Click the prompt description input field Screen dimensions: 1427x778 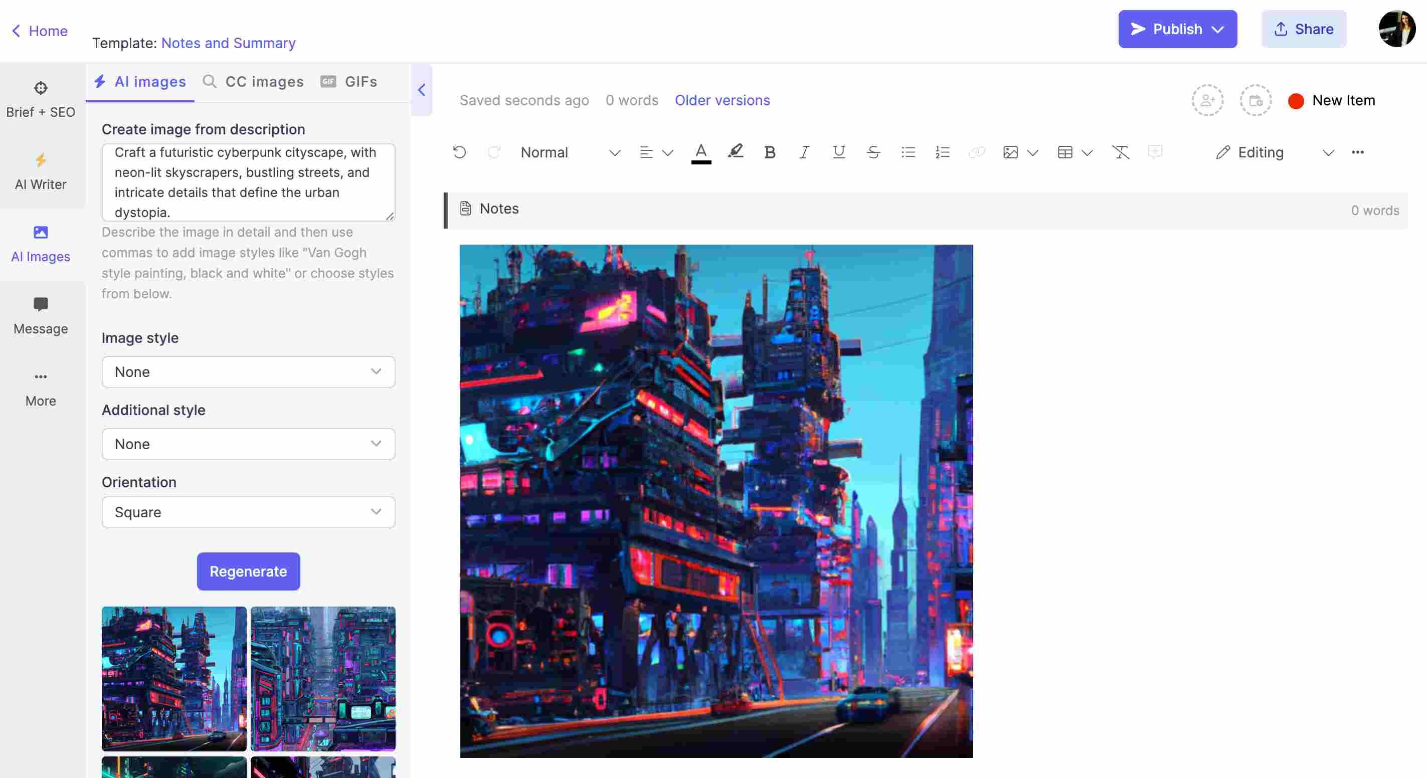tap(248, 181)
